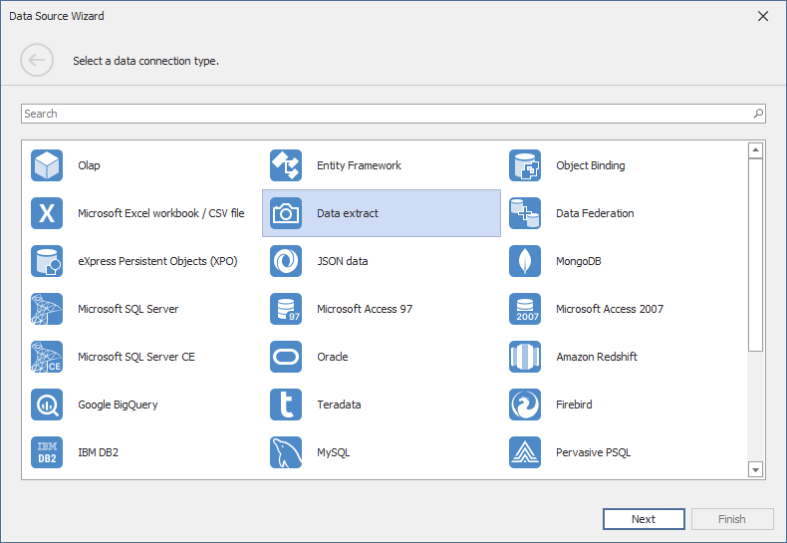
Task: Click the 'Microsoft SQL Server' label
Action: [128, 309]
